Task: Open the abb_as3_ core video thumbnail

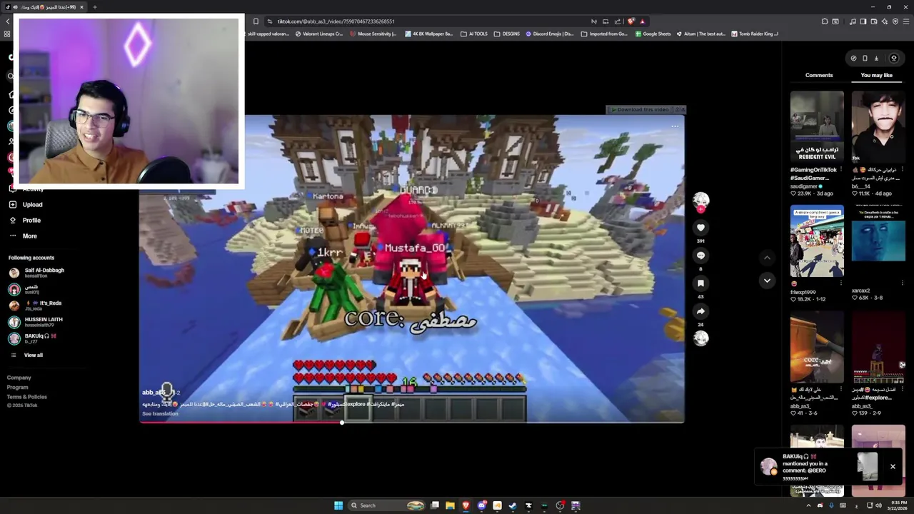Action: coord(817,348)
